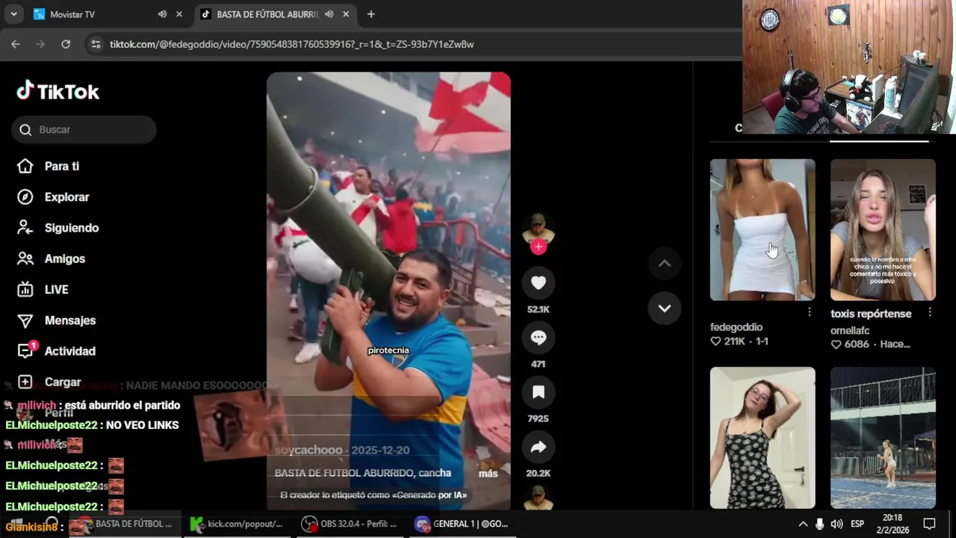Click the tiktok.com address bar URL
Image resolution: width=956 pixels, height=538 pixels.
291,44
